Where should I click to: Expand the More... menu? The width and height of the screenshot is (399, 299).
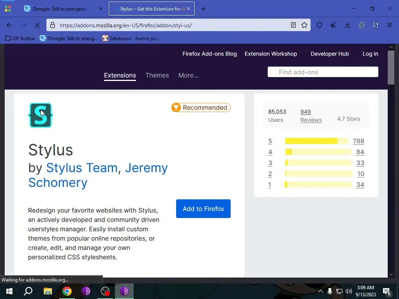pyautogui.click(x=188, y=76)
